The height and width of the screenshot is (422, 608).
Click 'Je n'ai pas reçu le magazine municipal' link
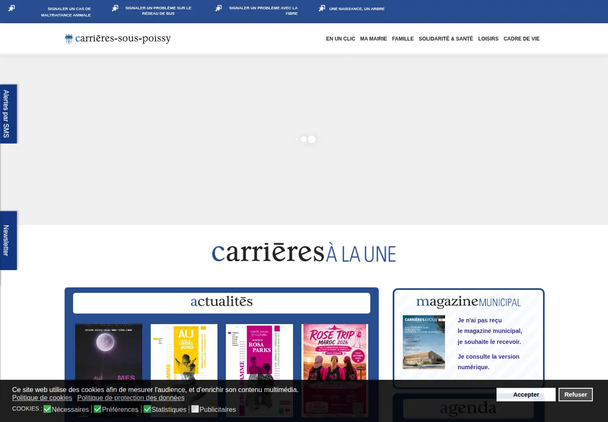pyautogui.click(x=490, y=331)
